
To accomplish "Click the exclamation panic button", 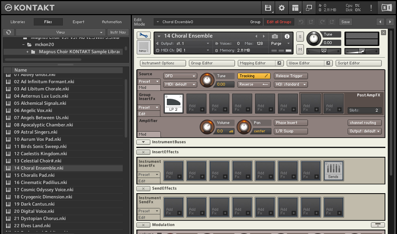I will click(x=371, y=8).
